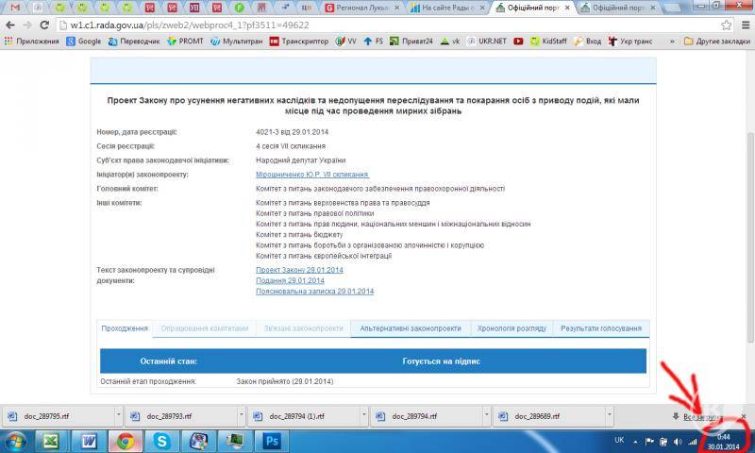
Task: Click the browser Back arrow
Action: click(x=9, y=25)
